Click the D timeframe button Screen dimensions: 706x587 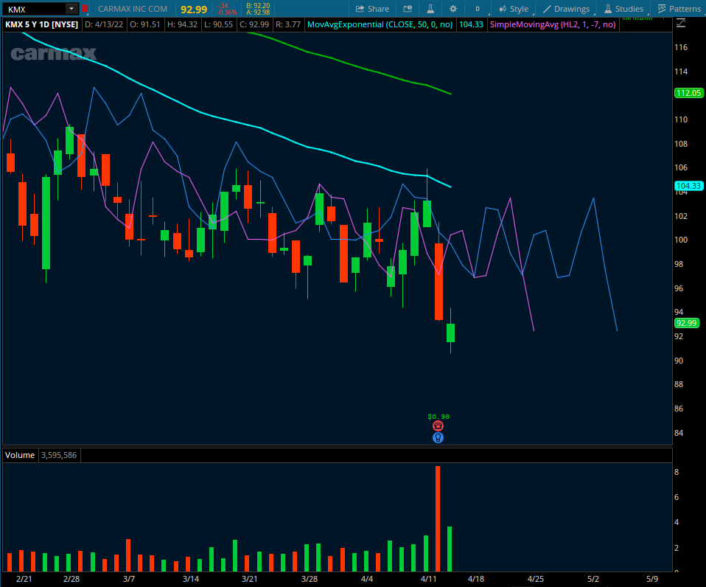coord(478,9)
